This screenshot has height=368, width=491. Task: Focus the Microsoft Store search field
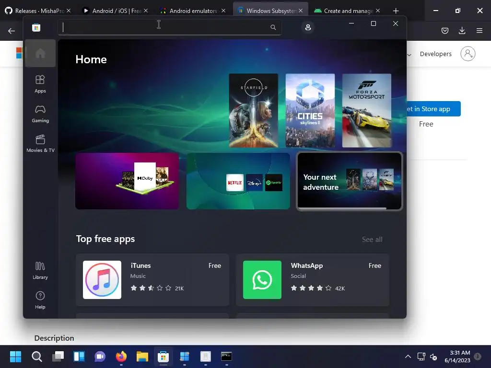click(169, 27)
